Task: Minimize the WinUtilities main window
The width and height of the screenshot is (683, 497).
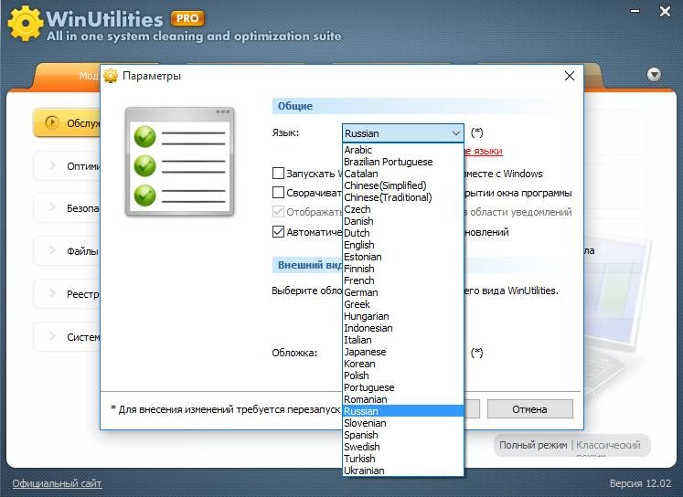Action: click(635, 11)
